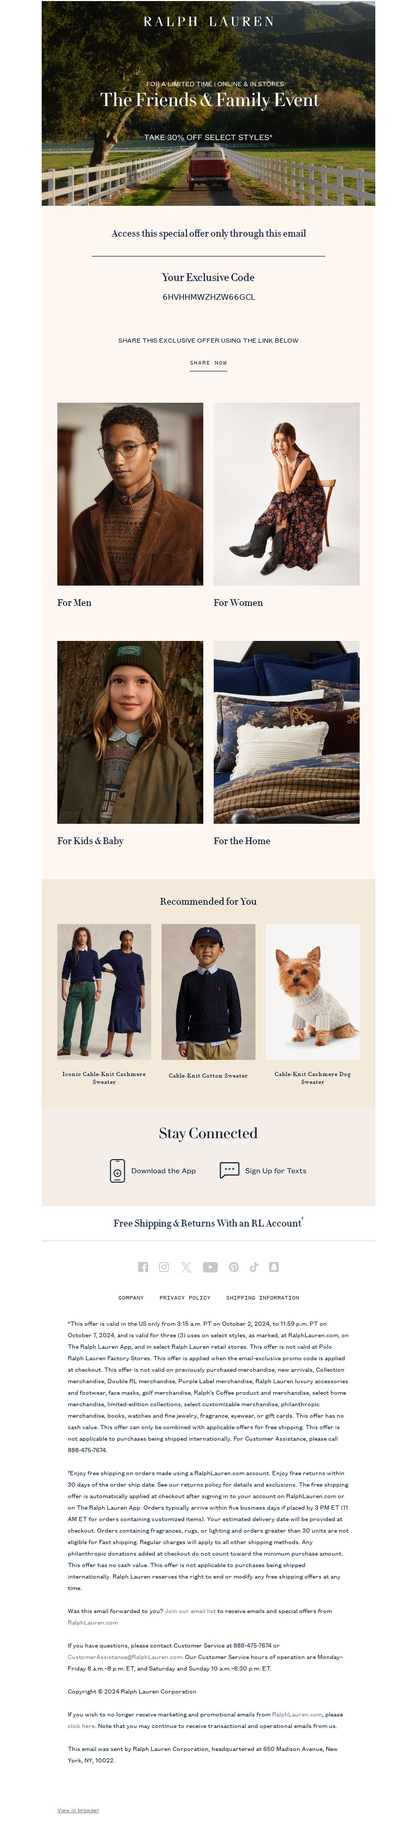Click the View in browser link
This screenshot has height=1822, width=417.
[x=78, y=1810]
